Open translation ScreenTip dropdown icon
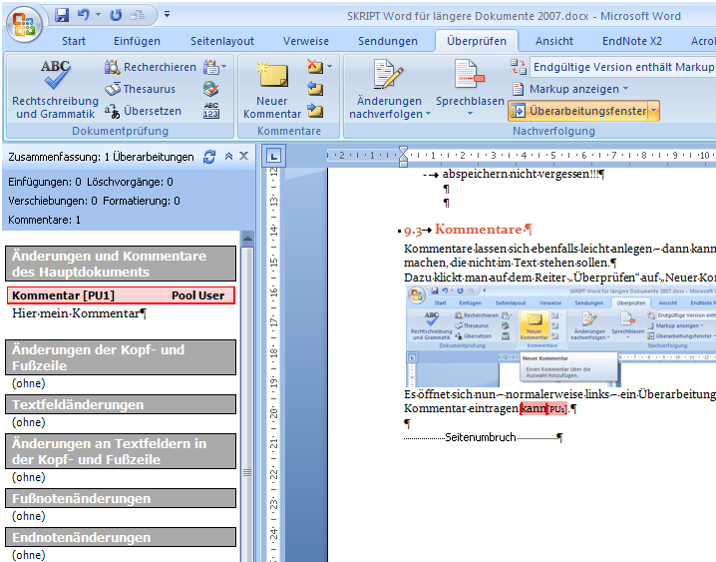The width and height of the screenshot is (716, 562). pyautogui.click(x=214, y=67)
